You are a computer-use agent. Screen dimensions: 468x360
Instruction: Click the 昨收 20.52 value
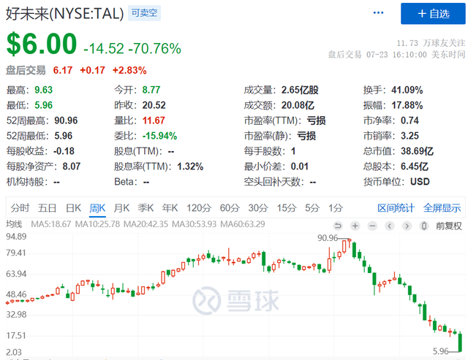pos(154,105)
